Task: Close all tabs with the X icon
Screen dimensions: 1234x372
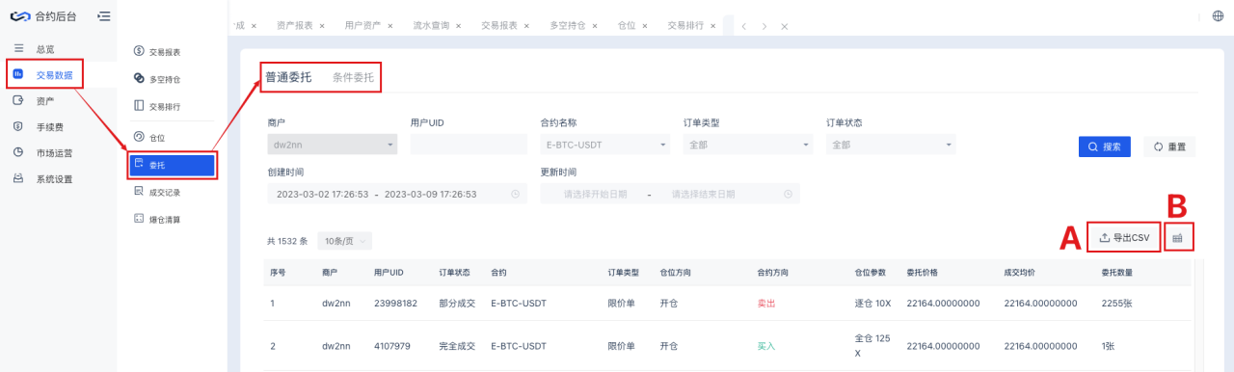Action: pyautogui.click(x=785, y=26)
